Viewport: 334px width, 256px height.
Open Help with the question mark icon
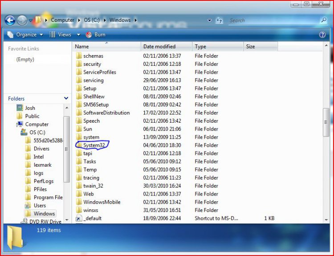point(322,35)
